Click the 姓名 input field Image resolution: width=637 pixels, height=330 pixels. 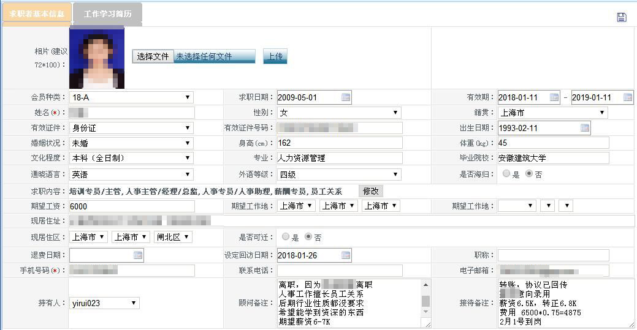pos(132,113)
